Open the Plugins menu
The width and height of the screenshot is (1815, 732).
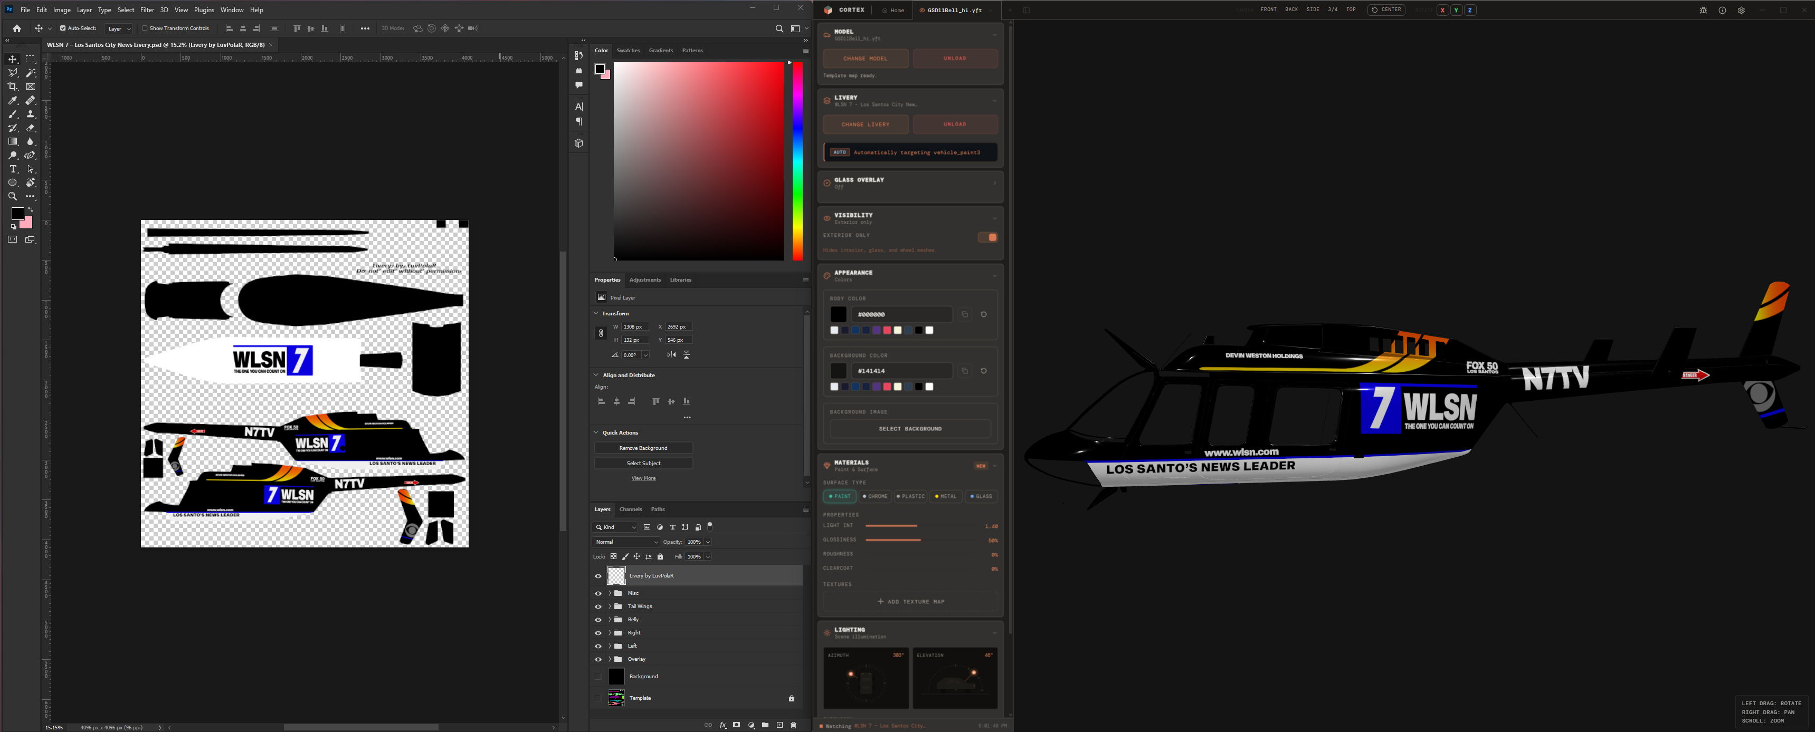[204, 10]
